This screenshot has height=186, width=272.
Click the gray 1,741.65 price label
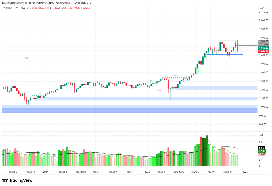tap(263, 41)
